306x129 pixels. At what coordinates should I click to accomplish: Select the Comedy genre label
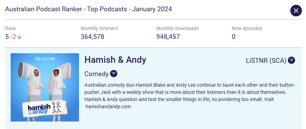pyautogui.click(x=96, y=74)
